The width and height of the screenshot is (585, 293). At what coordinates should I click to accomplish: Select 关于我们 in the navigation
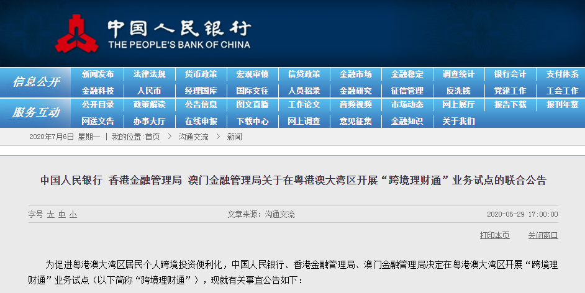pyautogui.click(x=458, y=121)
